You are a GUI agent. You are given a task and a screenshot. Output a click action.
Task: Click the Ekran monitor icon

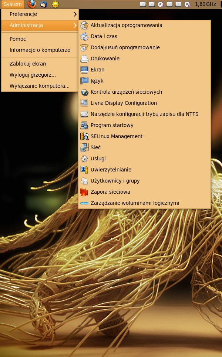tap(84, 70)
